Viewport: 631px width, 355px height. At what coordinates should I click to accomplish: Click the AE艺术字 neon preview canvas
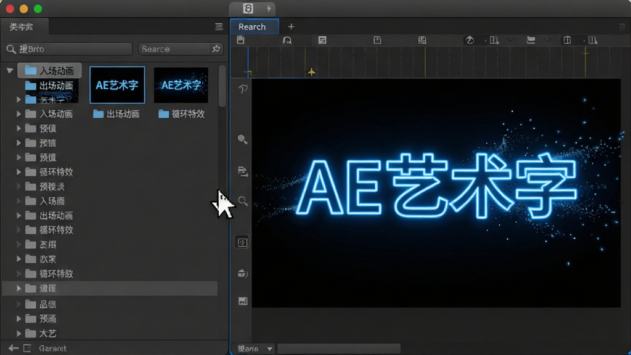click(436, 193)
